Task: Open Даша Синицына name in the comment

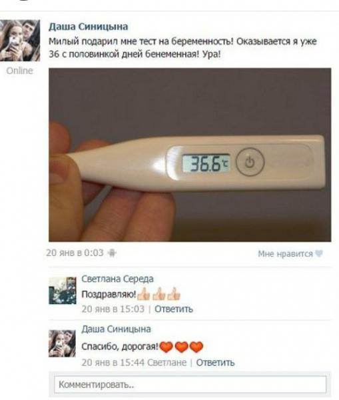Action: 116,329
